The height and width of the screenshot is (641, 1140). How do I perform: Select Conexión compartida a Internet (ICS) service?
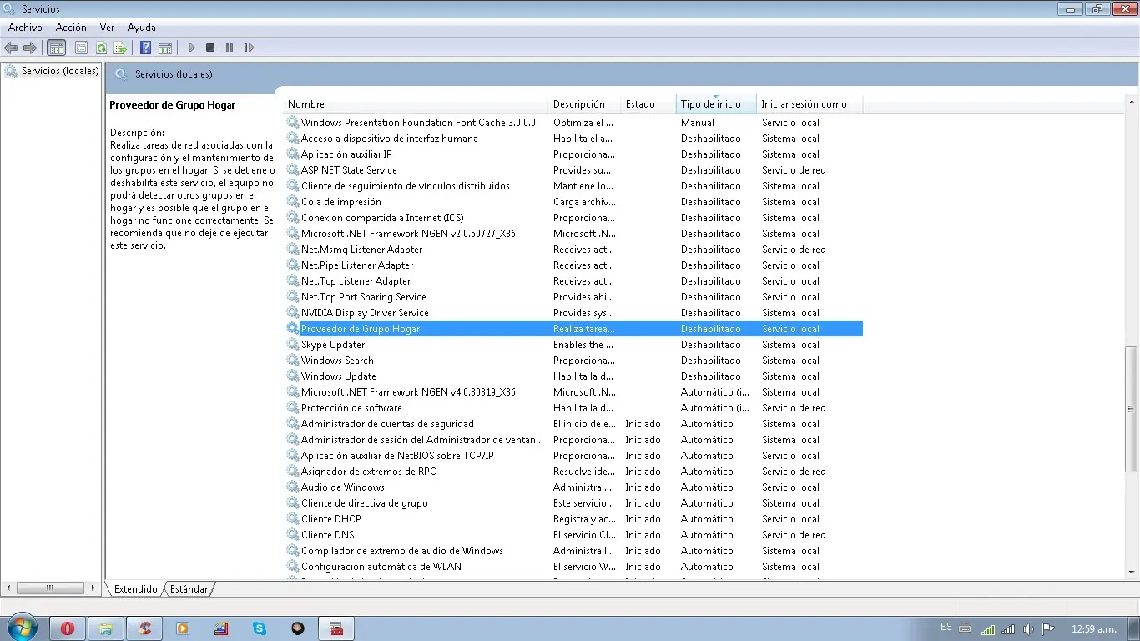tap(573, 218)
